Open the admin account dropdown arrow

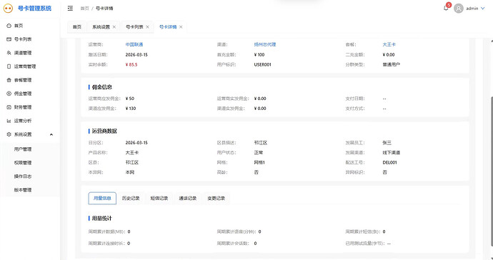pyautogui.click(x=483, y=9)
